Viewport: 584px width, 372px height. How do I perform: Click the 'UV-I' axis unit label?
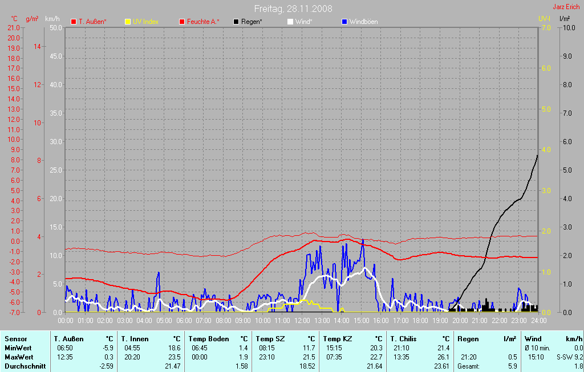(x=544, y=19)
